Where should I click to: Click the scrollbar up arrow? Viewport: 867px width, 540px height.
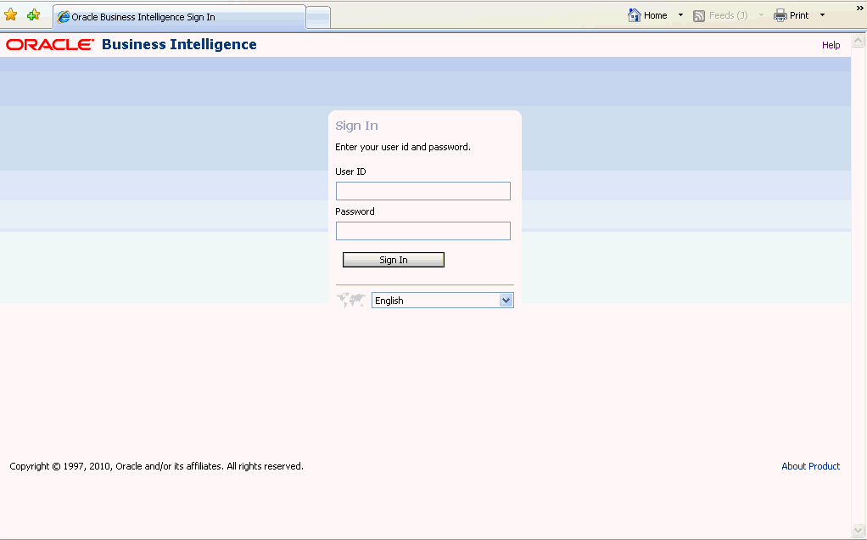click(859, 41)
